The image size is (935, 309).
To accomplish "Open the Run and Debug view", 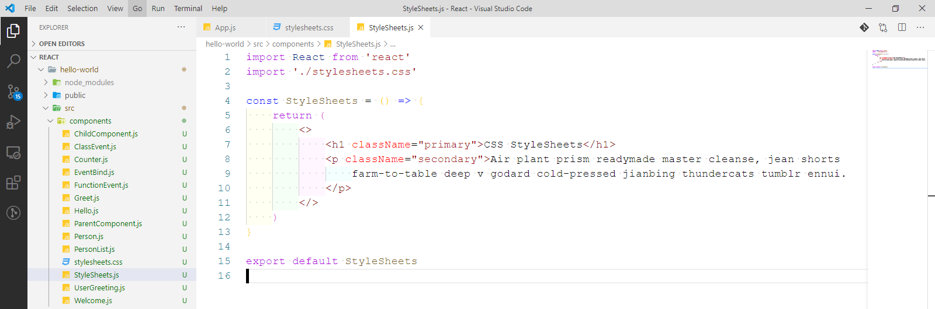I will (x=13, y=122).
